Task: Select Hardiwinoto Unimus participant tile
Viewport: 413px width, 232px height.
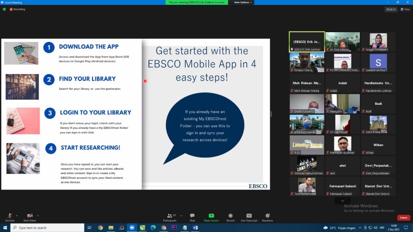Action: pos(378,83)
